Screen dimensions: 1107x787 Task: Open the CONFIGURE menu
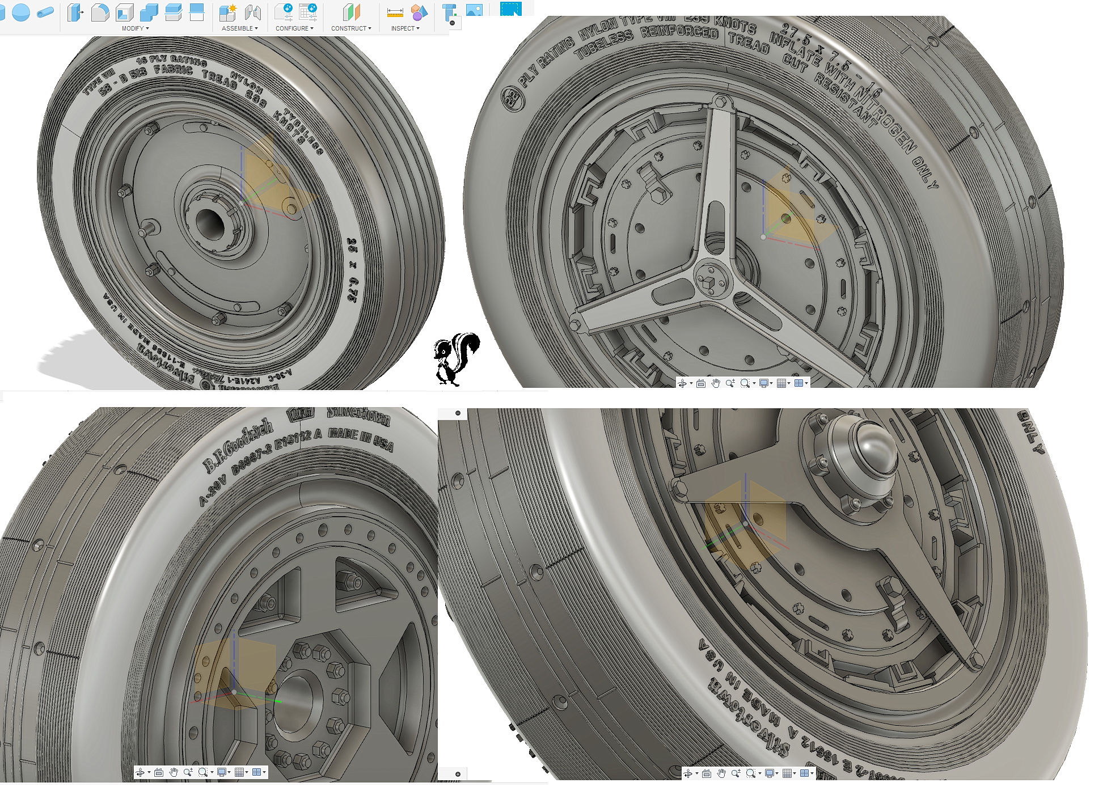(294, 28)
